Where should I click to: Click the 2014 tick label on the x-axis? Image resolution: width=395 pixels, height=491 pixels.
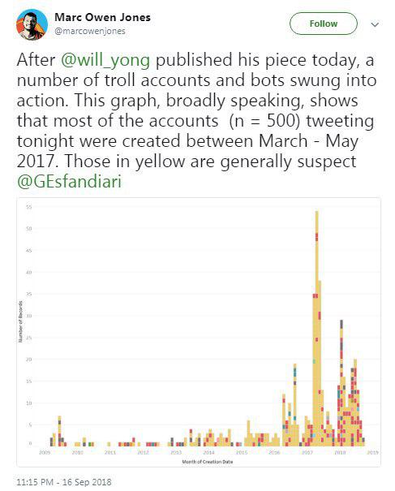(x=208, y=453)
